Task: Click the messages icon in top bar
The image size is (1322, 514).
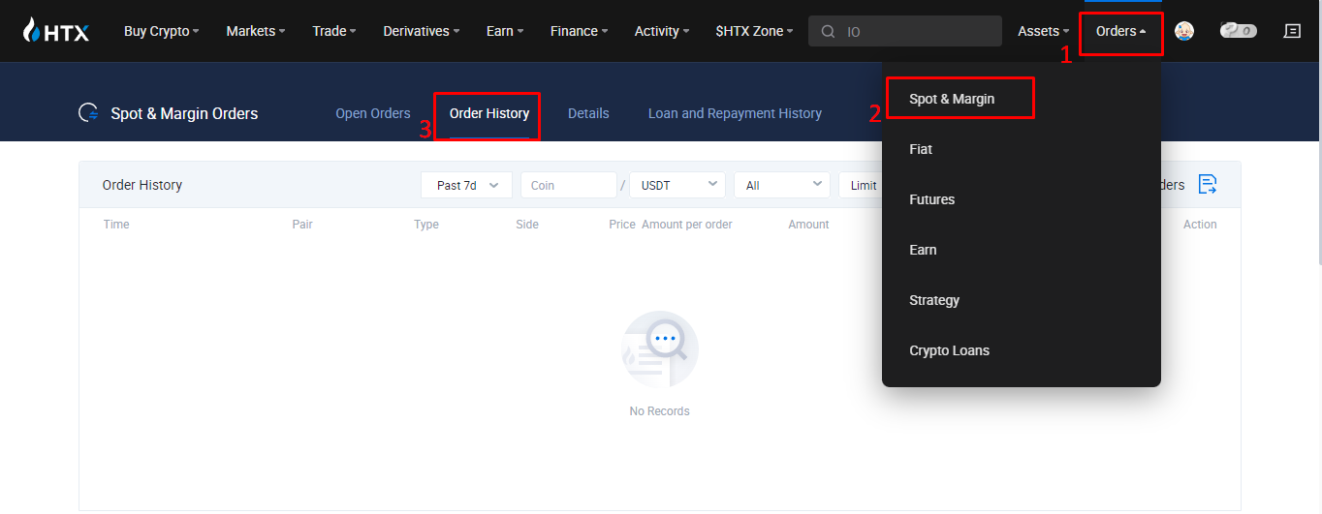Action: (1292, 31)
